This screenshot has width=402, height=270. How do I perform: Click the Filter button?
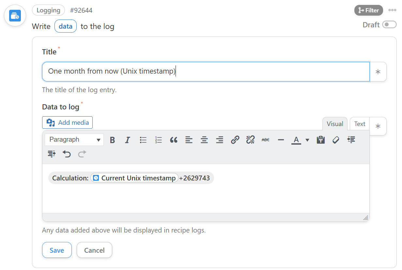pos(368,10)
